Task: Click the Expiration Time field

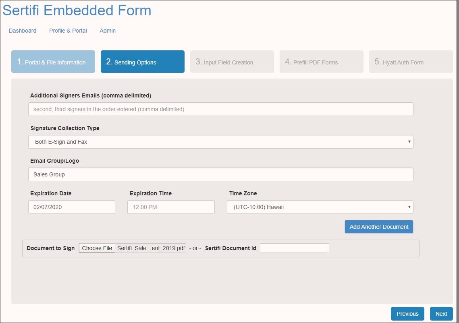Action: click(171, 207)
